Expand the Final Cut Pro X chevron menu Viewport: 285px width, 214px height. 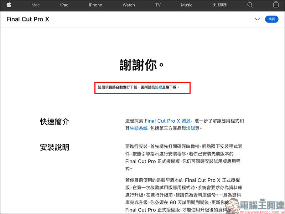[x=257, y=19]
